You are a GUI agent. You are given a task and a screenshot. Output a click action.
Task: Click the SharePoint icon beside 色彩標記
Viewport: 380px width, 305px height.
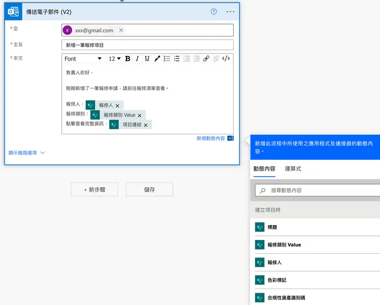[x=259, y=280]
